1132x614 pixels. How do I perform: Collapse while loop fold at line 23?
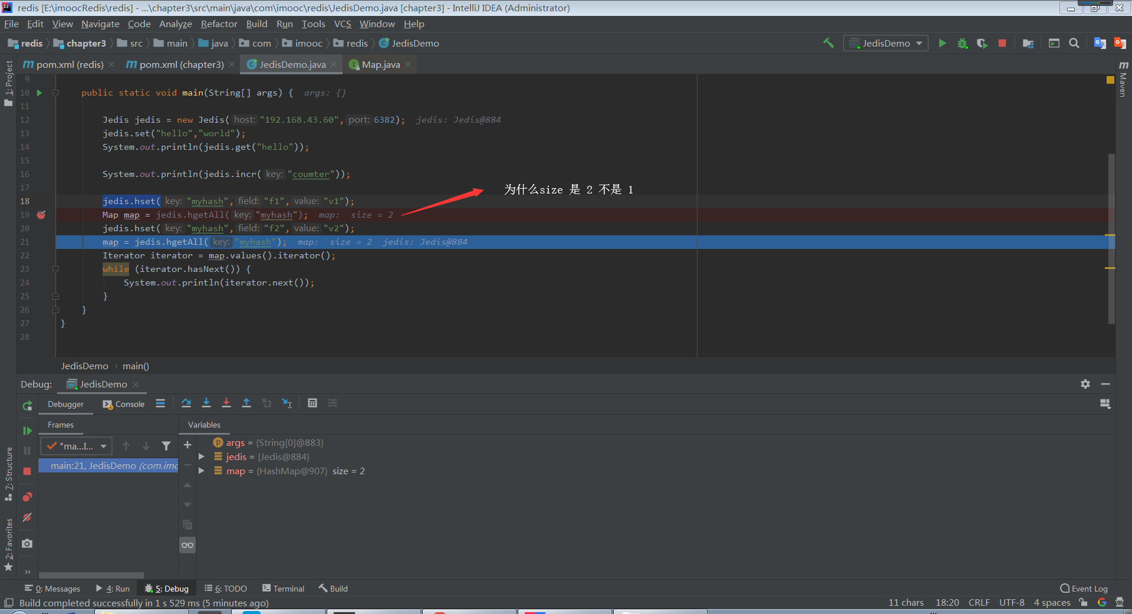point(55,269)
